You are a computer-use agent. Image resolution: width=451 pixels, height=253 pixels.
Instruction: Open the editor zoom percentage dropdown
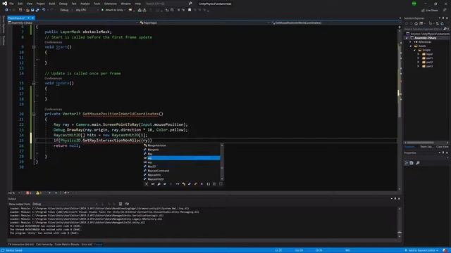pos(14,193)
